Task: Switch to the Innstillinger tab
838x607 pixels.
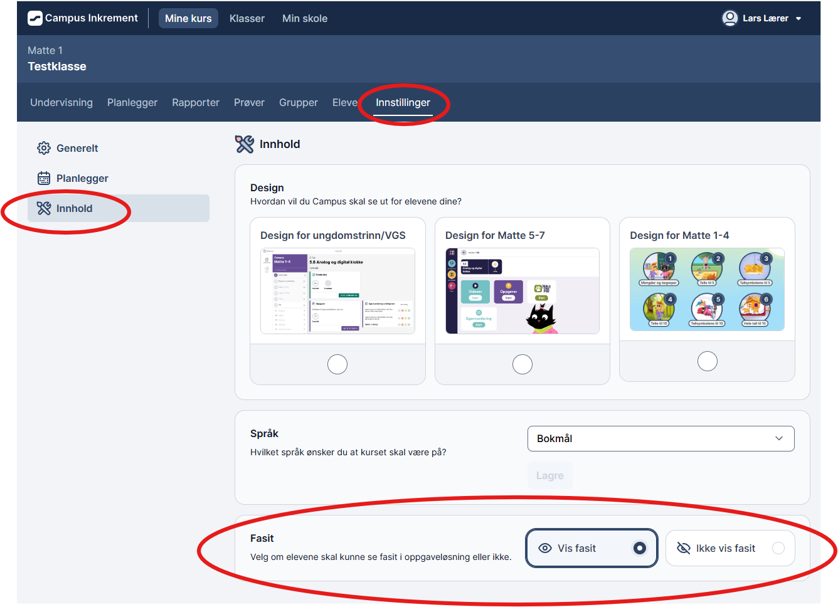Action: (403, 102)
